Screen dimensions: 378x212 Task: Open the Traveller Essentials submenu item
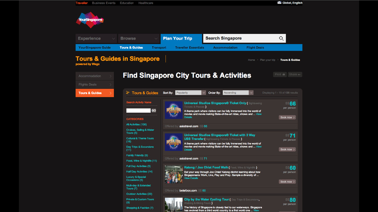pos(189,47)
